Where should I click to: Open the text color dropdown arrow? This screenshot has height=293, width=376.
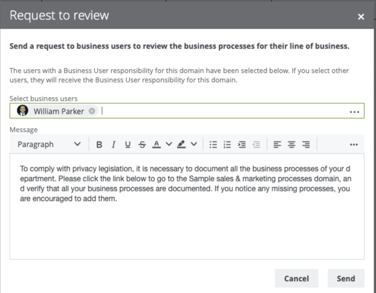click(x=169, y=144)
